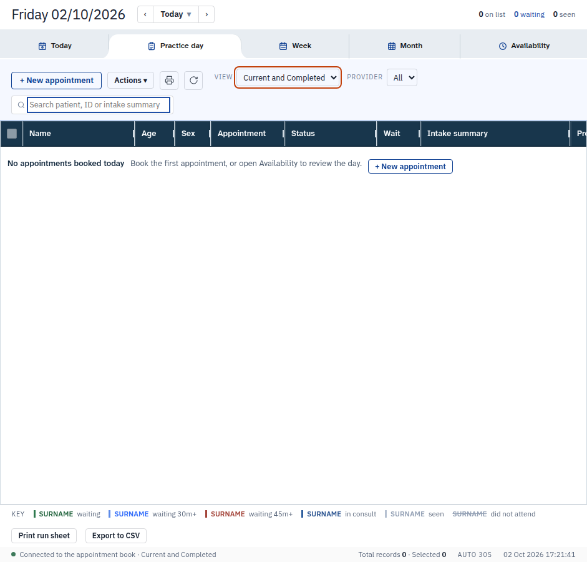The image size is (587, 562).
Task: Click the 'in consult' key legend entry
Action: (x=339, y=514)
